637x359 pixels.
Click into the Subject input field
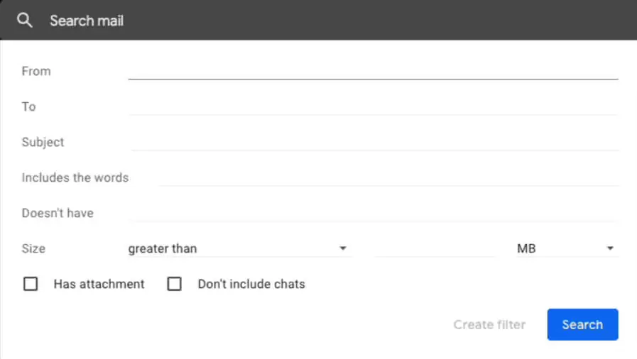click(x=374, y=142)
